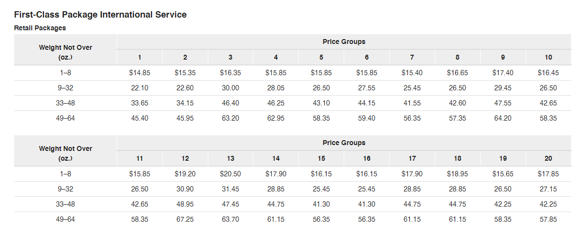574x233 pixels.
Task: Click Price Group 1 column header
Action: (139, 58)
